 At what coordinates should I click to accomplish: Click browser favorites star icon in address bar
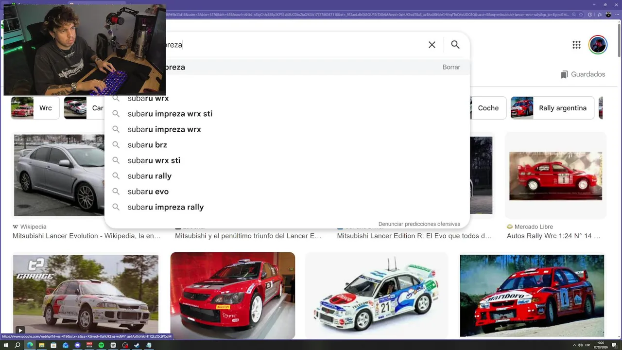coord(581,15)
